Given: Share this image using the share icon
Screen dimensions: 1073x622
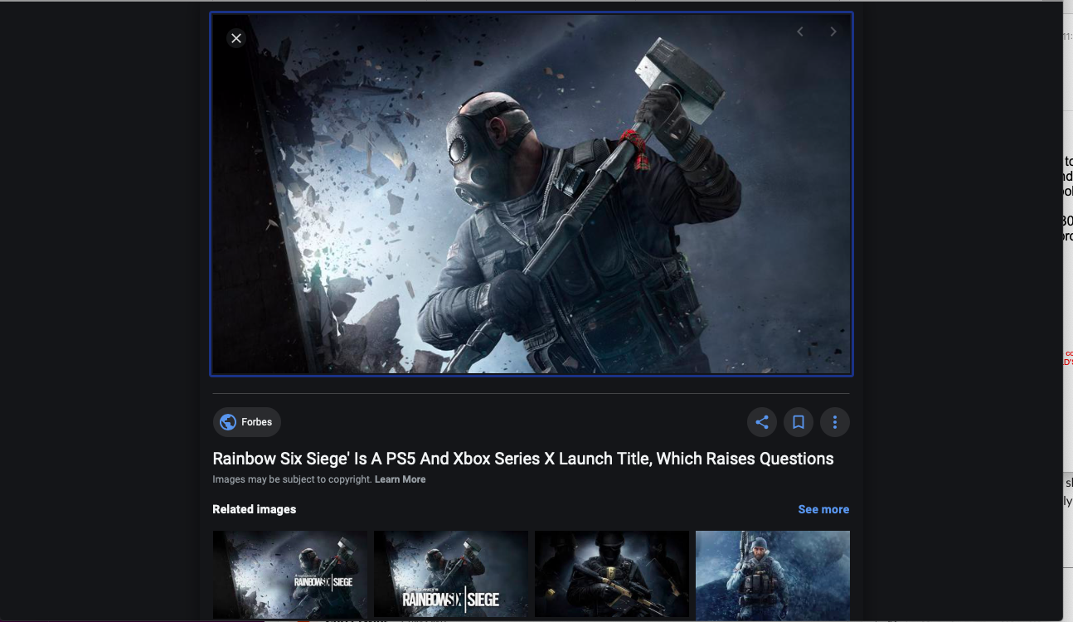Looking at the screenshot, I should 762,422.
